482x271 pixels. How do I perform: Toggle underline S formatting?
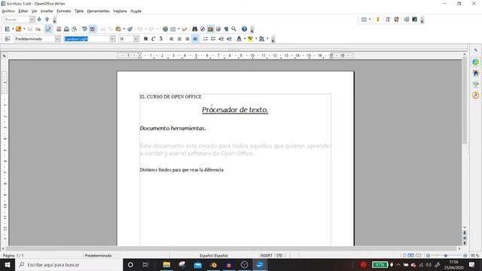pyautogui.click(x=161, y=38)
